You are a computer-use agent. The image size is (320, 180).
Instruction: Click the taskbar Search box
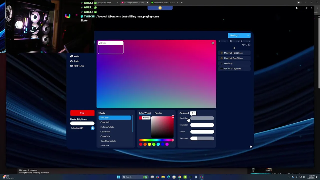(x=135, y=177)
